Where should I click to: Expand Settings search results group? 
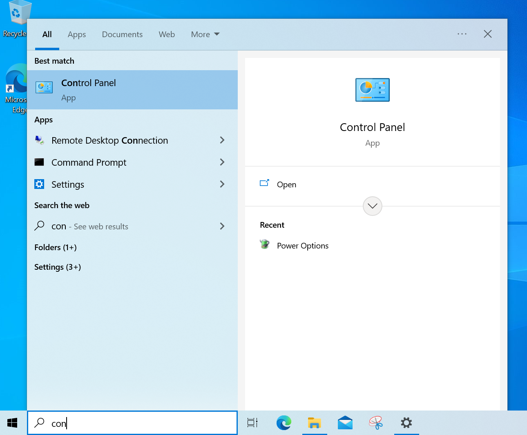(57, 267)
